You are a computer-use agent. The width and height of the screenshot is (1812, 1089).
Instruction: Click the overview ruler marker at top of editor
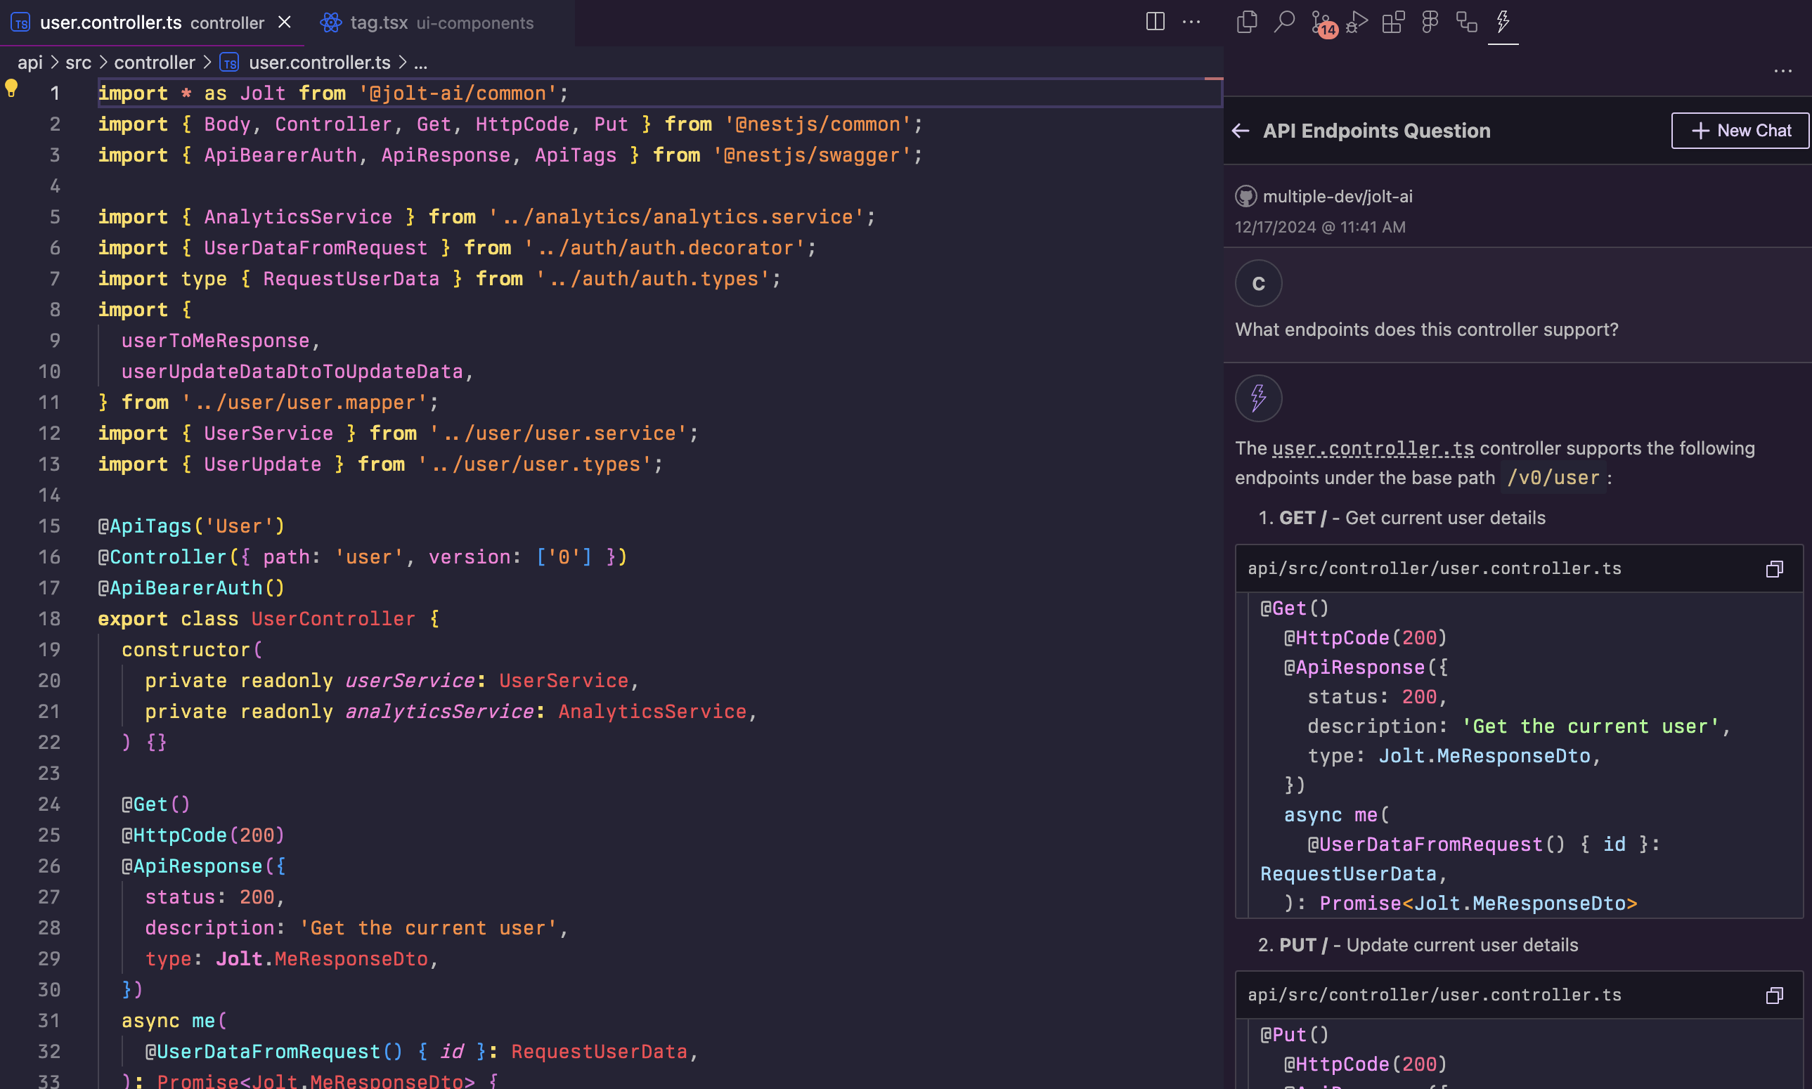point(1214,79)
